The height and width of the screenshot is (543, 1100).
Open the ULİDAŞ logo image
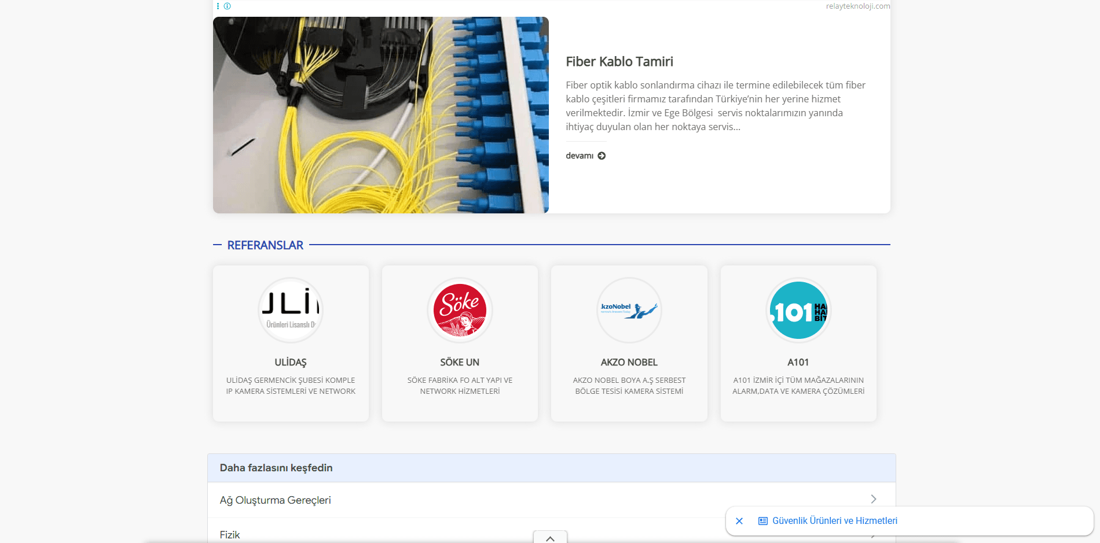[291, 310]
